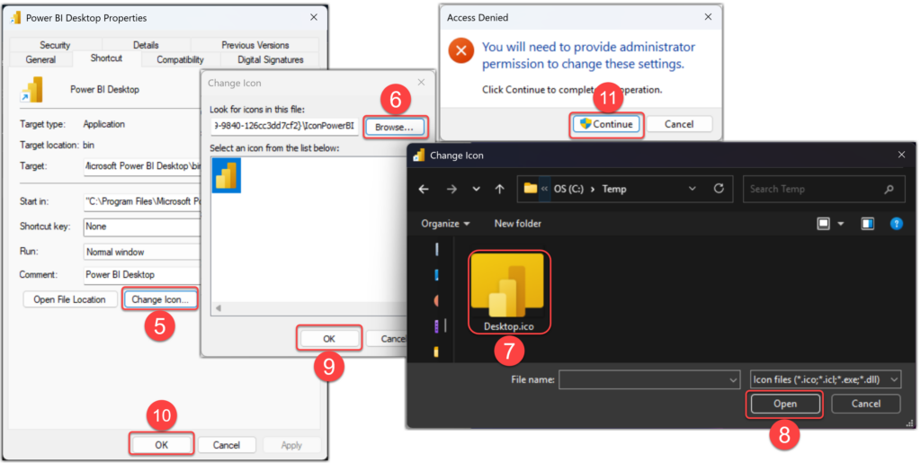The height and width of the screenshot is (463, 921).
Task: Refresh the Temp folder view
Action: point(719,189)
